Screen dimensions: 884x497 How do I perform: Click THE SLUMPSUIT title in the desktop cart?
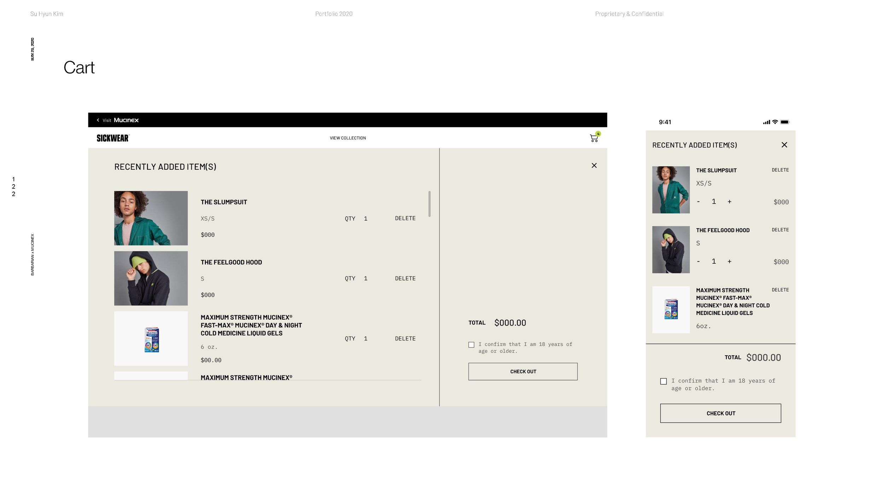(x=224, y=202)
